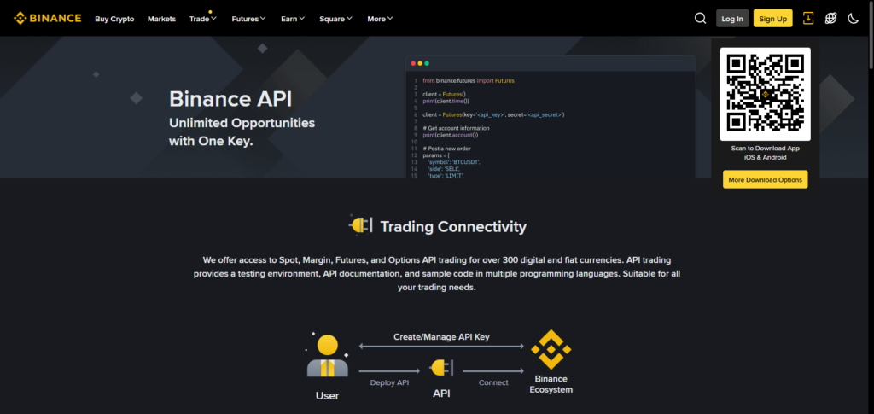
Task: Click the User figure icon
Action: (327, 355)
